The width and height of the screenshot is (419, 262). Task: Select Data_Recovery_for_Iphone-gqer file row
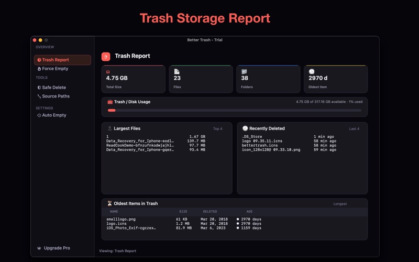(x=156, y=150)
